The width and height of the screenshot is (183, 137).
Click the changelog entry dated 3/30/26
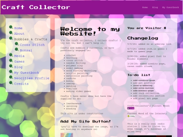pos(147,58)
